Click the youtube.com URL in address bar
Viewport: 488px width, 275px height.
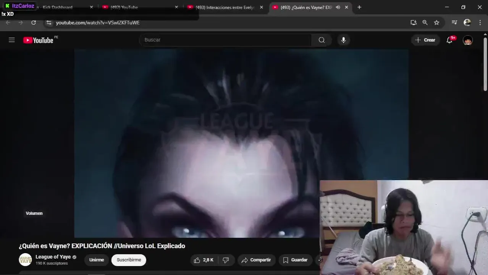(x=98, y=23)
